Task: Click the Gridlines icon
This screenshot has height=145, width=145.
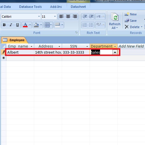Action: point(47,25)
